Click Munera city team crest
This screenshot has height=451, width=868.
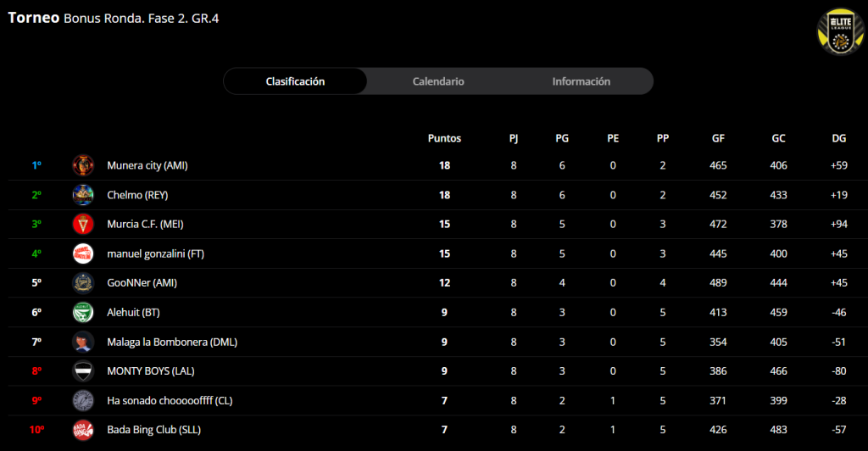83,165
